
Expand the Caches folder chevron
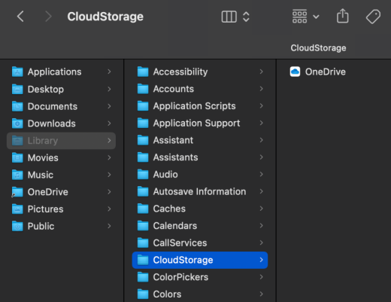click(261, 209)
